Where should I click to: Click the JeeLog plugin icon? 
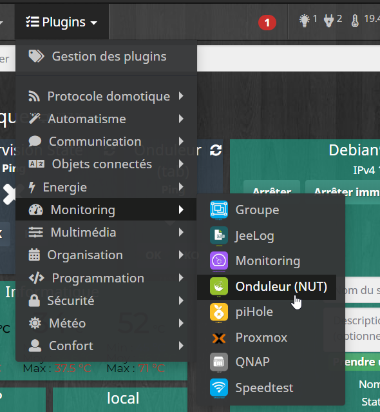pyautogui.click(x=218, y=235)
